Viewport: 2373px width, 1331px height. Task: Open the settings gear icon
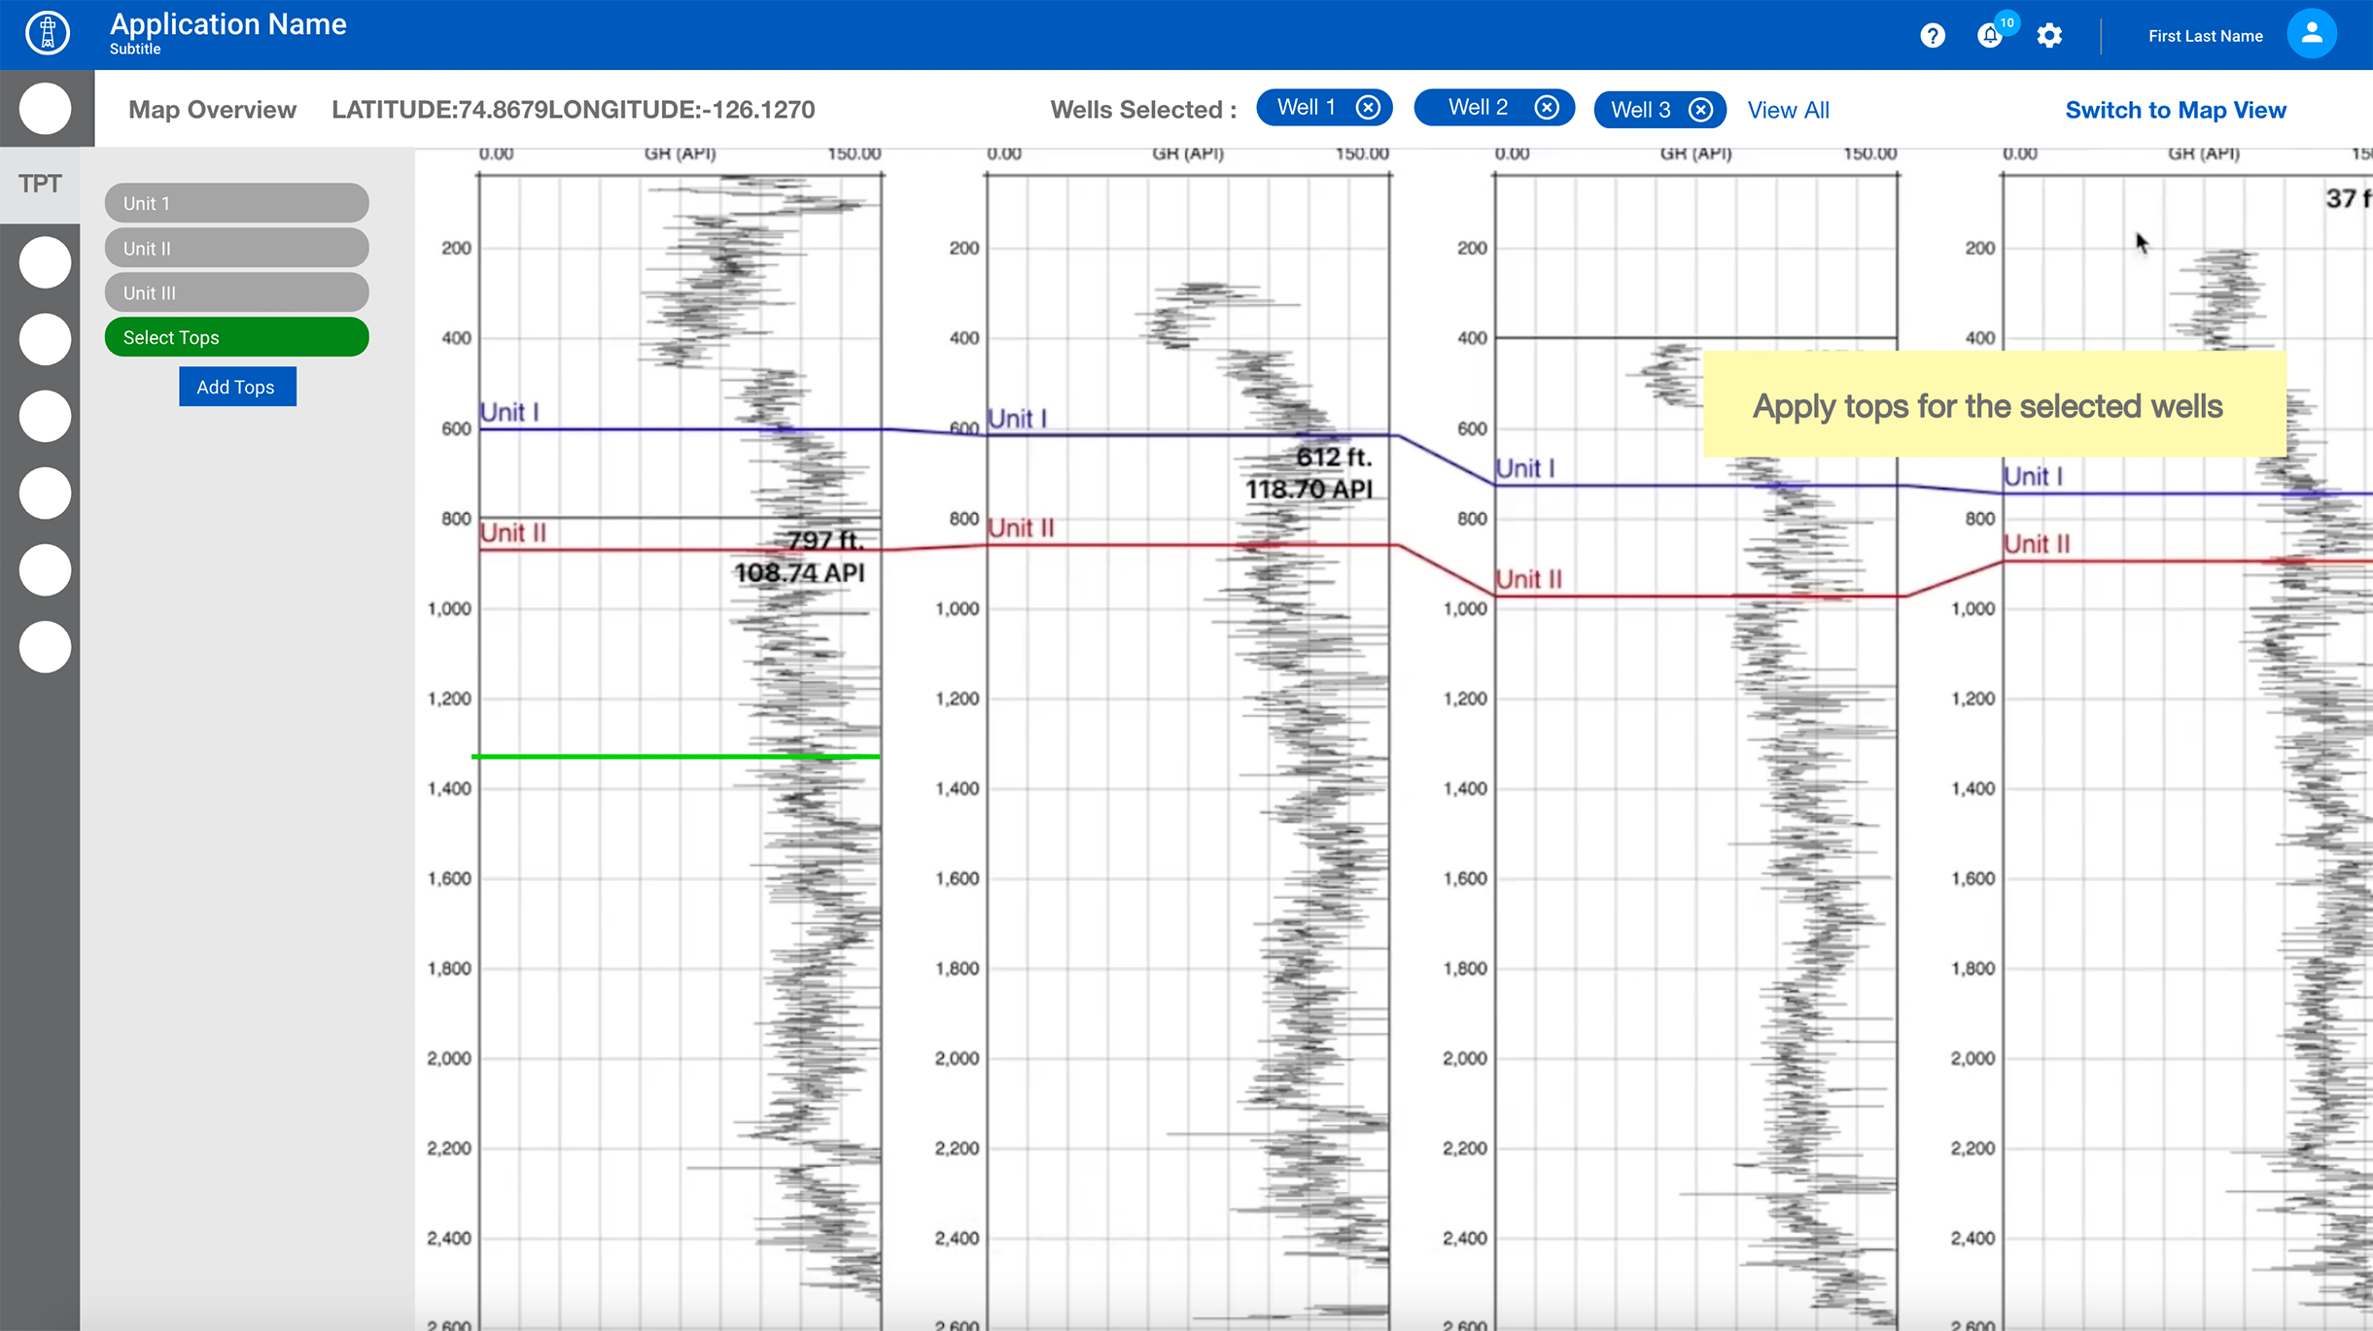coord(2049,36)
